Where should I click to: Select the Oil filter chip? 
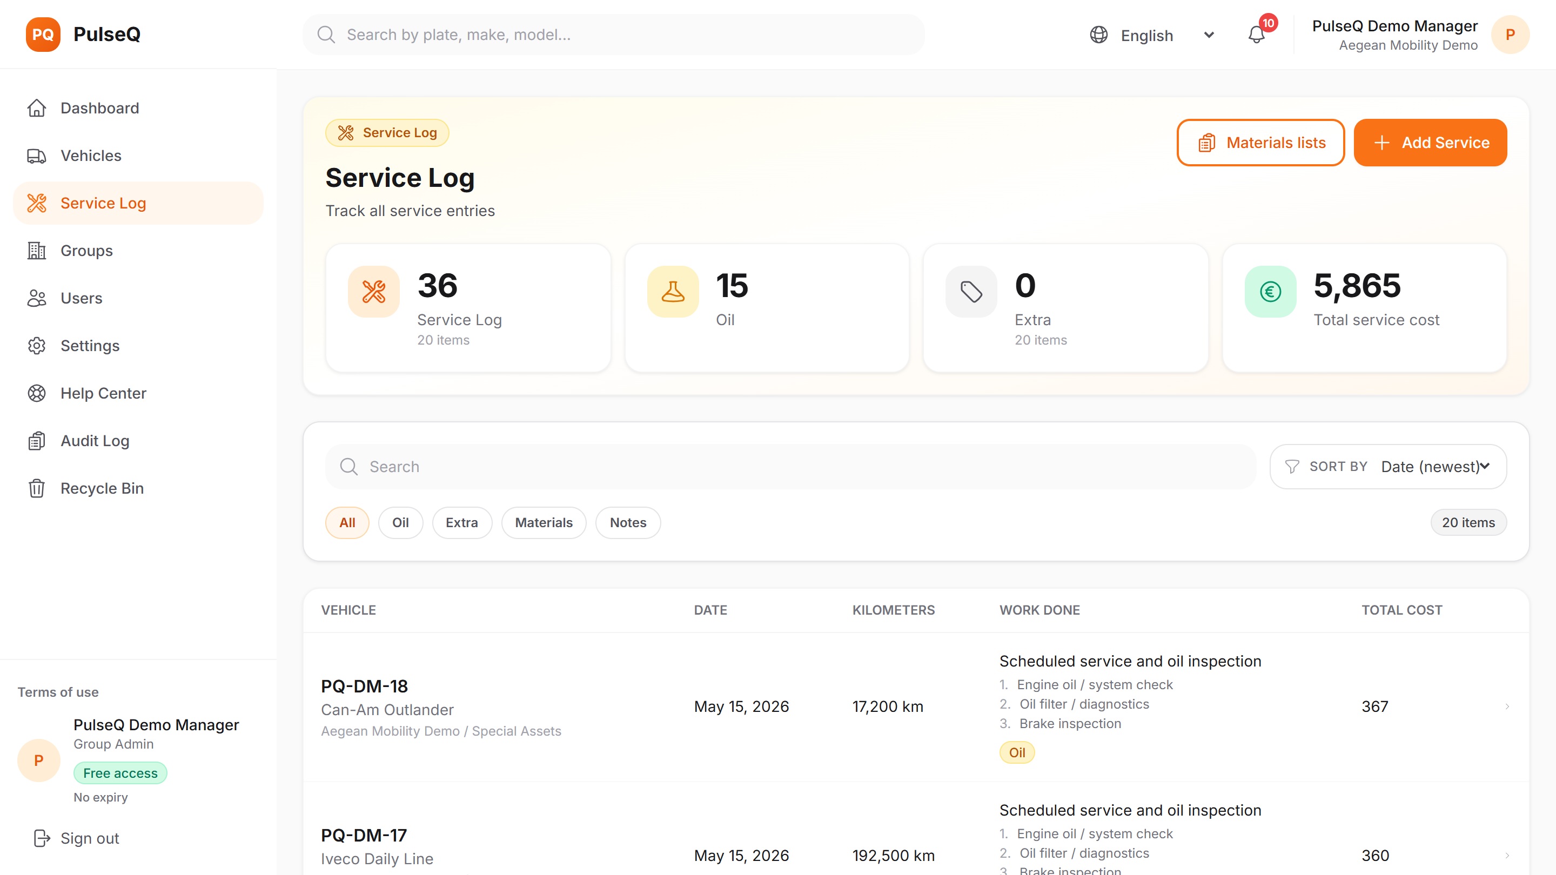pyautogui.click(x=400, y=523)
